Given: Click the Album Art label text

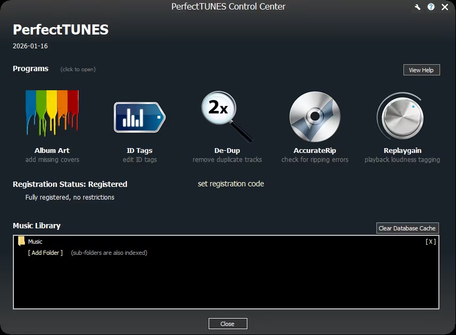Looking at the screenshot, I should coord(52,150).
